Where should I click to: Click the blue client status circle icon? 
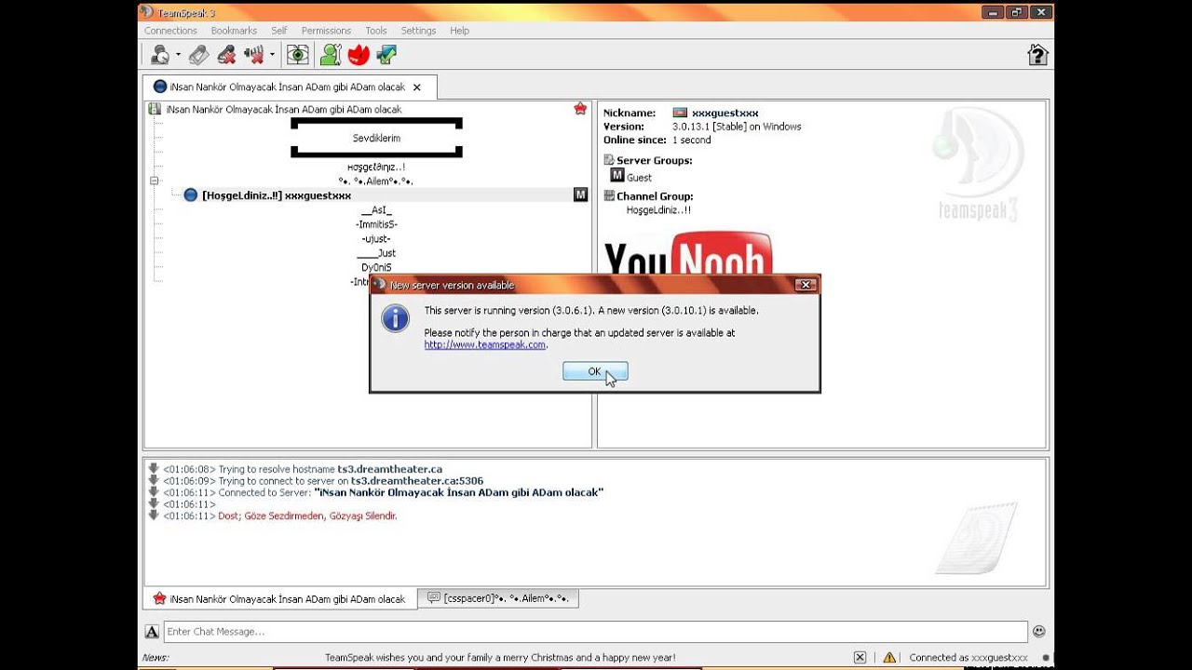(190, 195)
